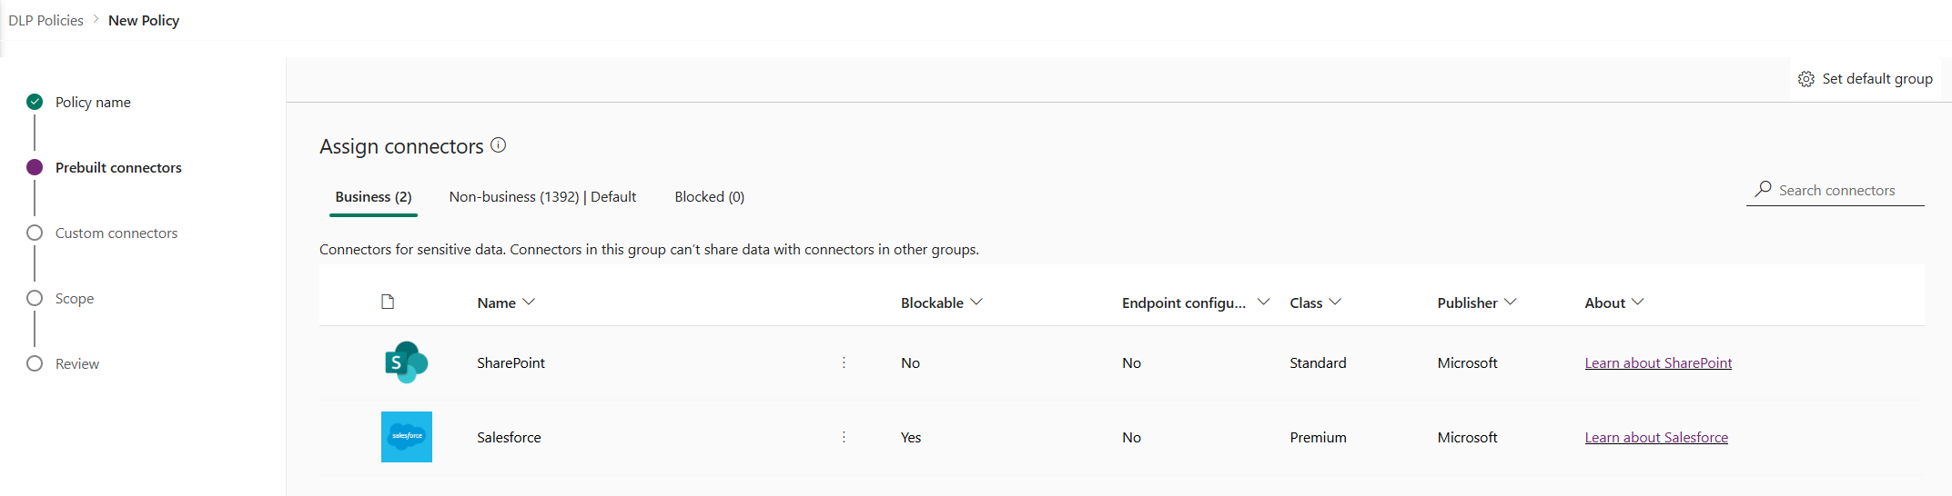The height and width of the screenshot is (496, 1952).
Task: Expand the Blockable column dropdown
Action: click(x=976, y=303)
